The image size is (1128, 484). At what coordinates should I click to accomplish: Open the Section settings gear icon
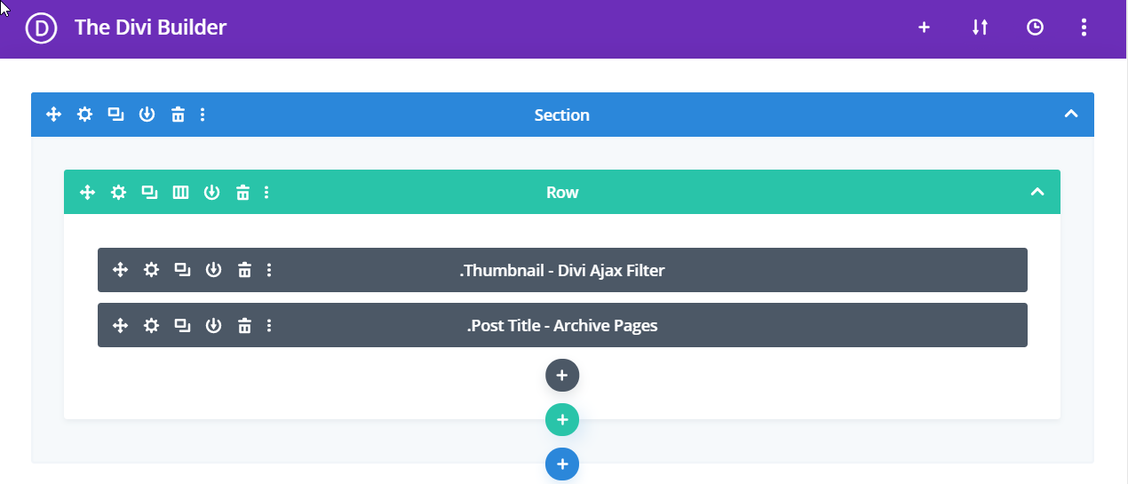click(84, 115)
